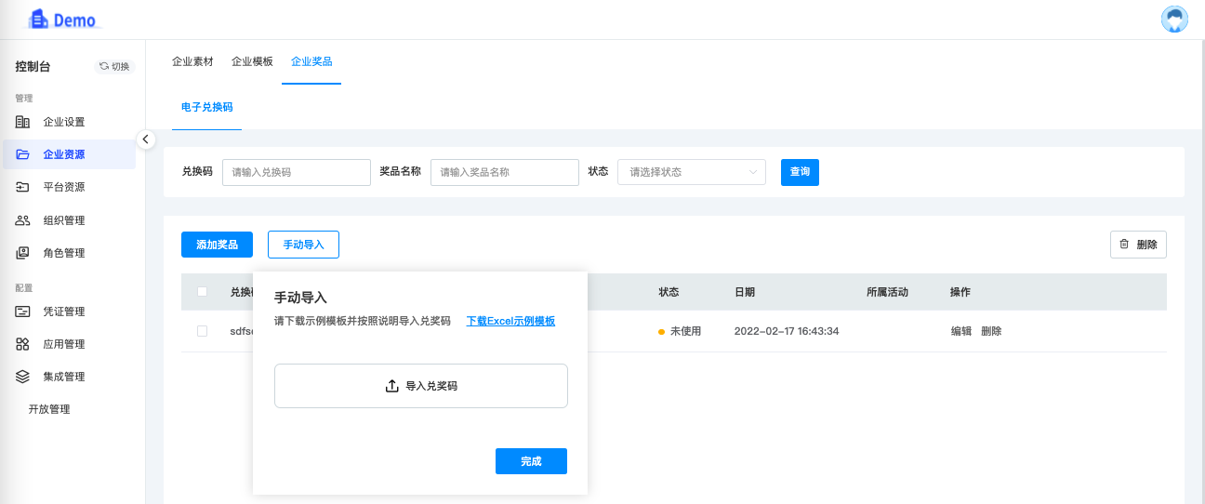Switch to the 企业模板 tab
The width and height of the screenshot is (1205, 504).
coord(252,61)
